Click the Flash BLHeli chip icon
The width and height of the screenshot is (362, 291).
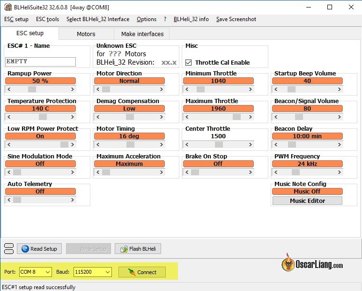124,249
